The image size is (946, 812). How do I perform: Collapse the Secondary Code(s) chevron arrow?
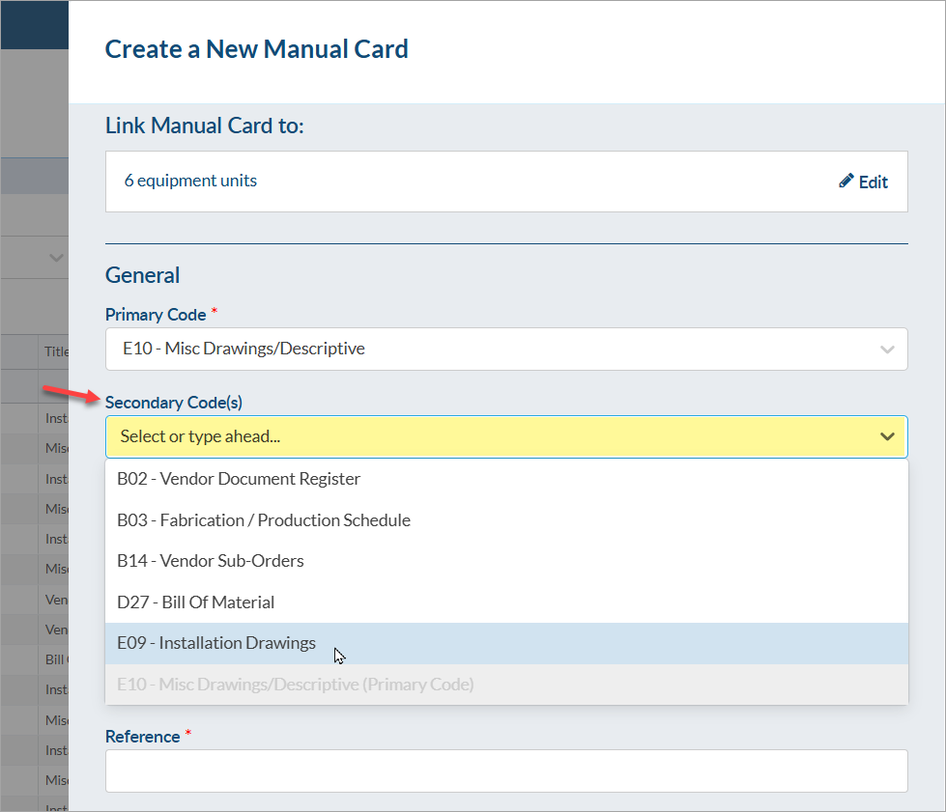pyautogui.click(x=887, y=436)
